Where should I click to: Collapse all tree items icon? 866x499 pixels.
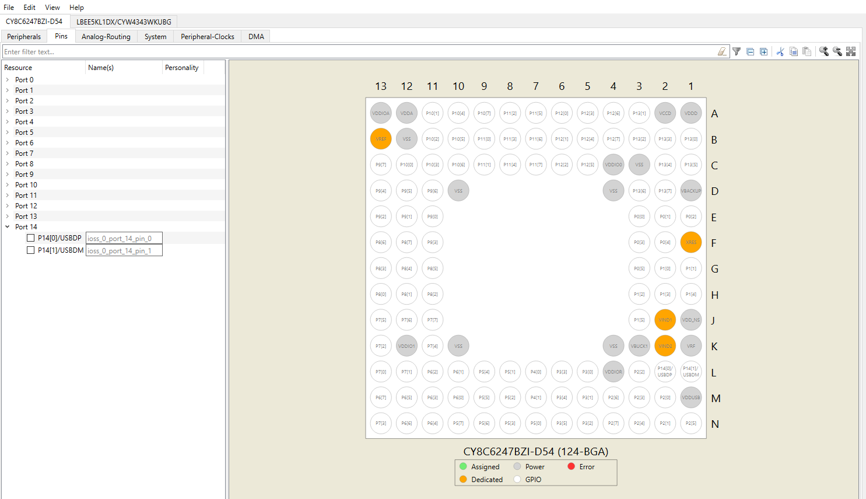coord(751,51)
